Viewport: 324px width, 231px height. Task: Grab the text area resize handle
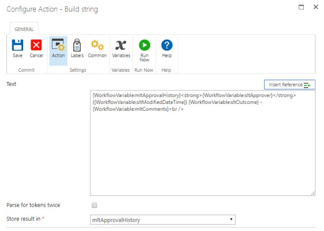point(313,193)
